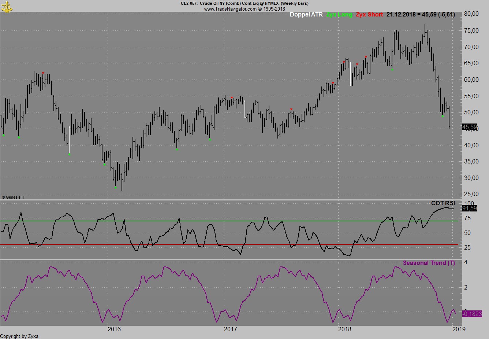The image size is (489, 339).
Task: Click the COT RSI indicator label
Action: tap(443, 203)
